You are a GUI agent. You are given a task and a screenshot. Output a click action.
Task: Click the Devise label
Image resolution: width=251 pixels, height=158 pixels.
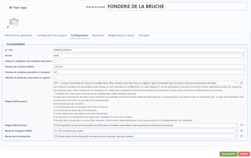point(8,55)
